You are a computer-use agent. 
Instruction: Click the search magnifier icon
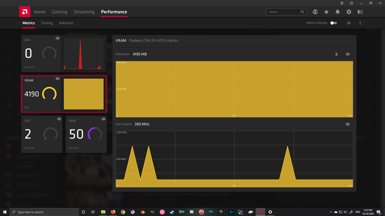302,12
